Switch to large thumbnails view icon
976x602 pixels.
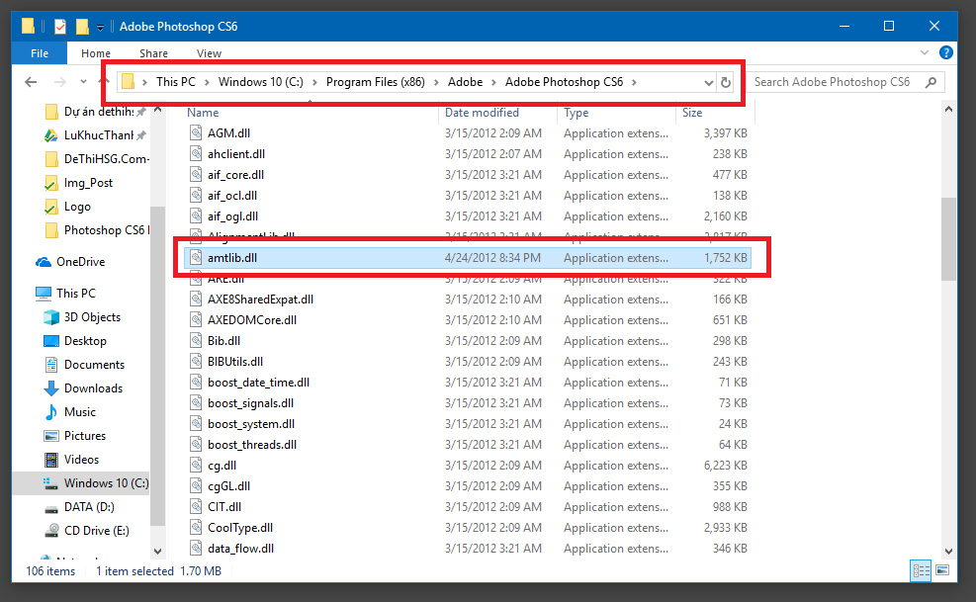pos(941,570)
